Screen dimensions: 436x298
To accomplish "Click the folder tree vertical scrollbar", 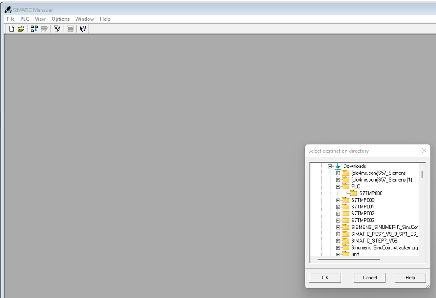I will coord(422,174).
